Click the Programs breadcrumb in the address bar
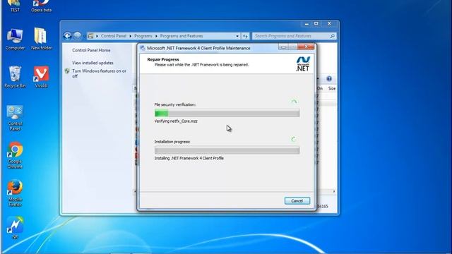 tap(143, 36)
